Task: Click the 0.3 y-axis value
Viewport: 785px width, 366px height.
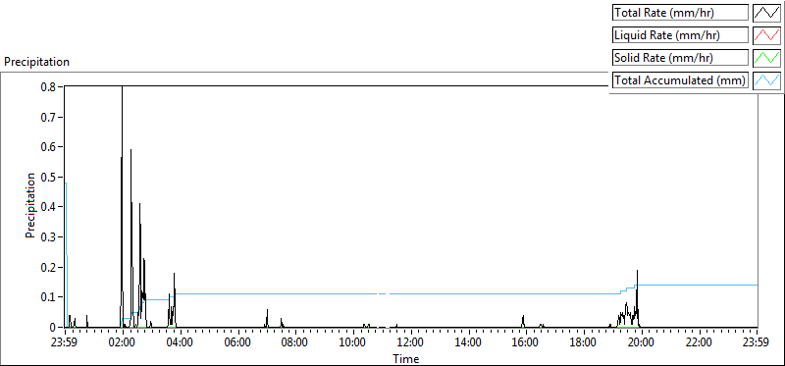Action: pos(48,236)
